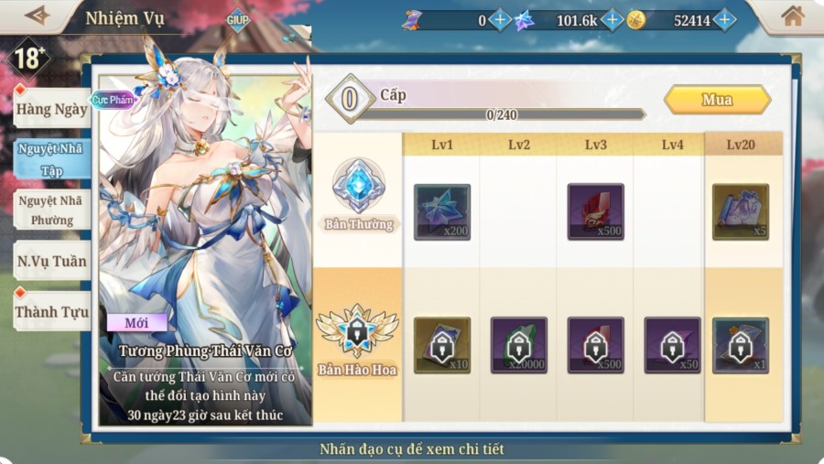View Lv1 blue star reward x200

coord(442,212)
